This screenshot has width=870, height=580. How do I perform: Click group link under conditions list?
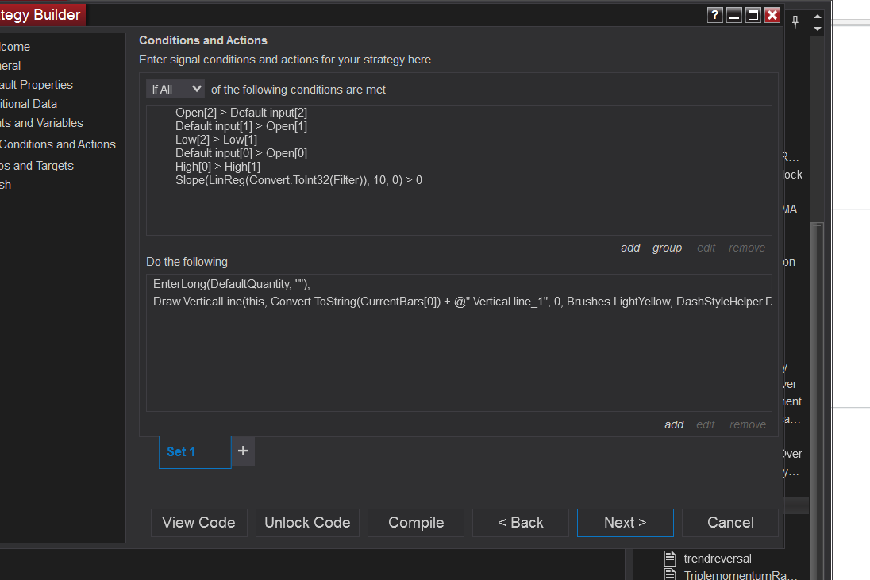point(667,248)
